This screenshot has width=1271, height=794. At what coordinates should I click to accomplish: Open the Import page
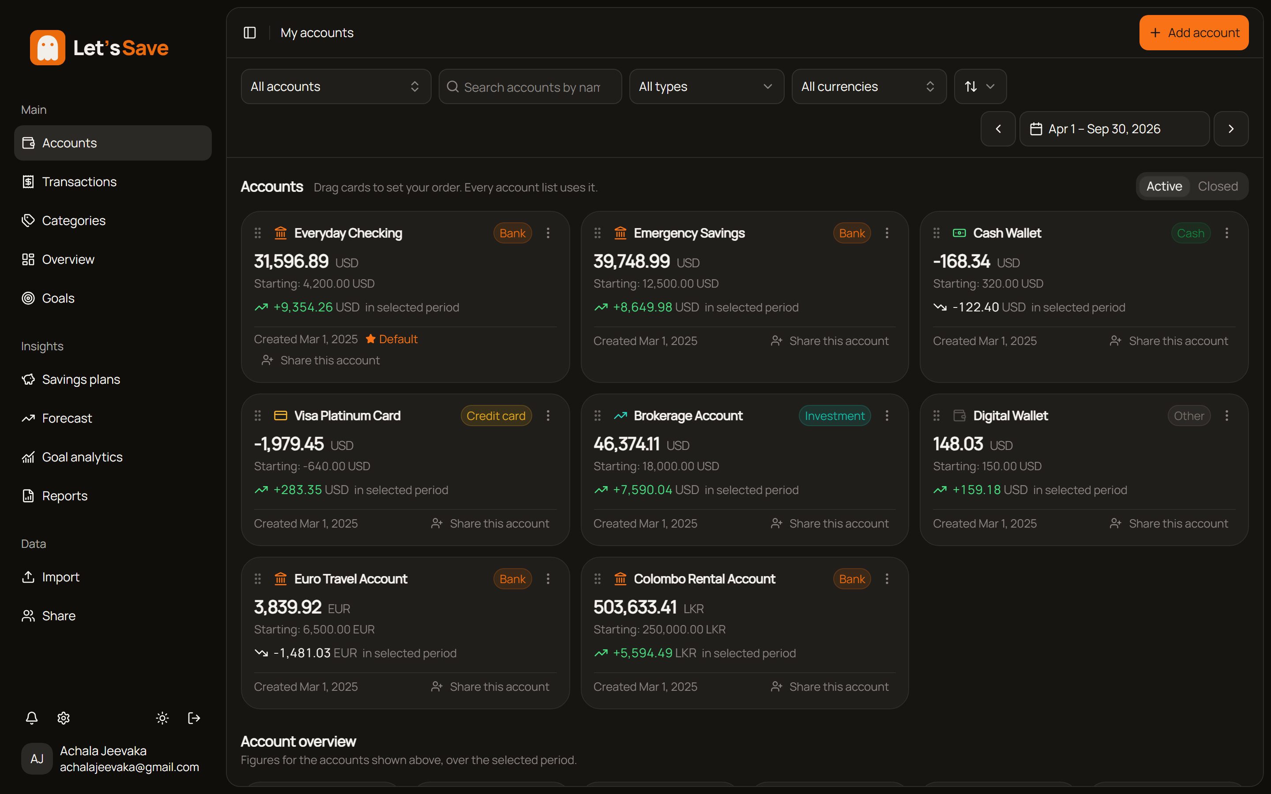pos(113,577)
